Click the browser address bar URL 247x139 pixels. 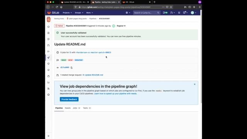pyautogui.click(x=116, y=7)
